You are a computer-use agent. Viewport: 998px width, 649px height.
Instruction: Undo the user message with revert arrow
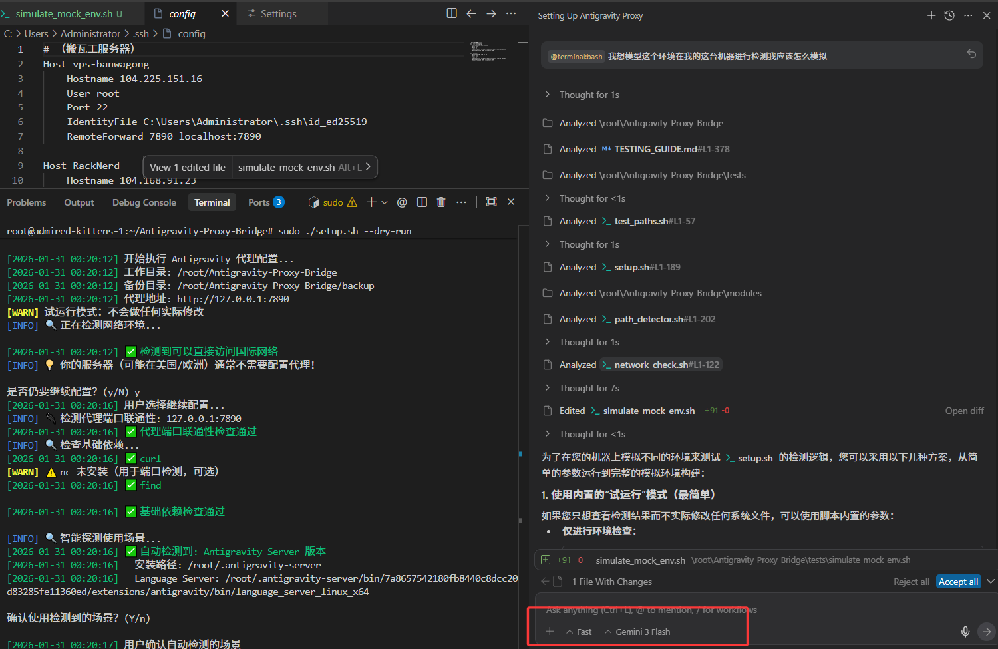coord(971,54)
